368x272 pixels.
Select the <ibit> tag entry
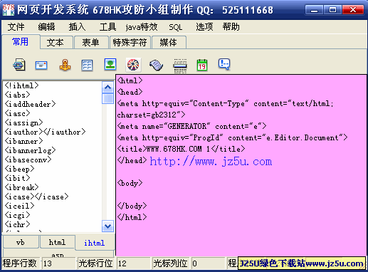pyautogui.click(x=17, y=178)
